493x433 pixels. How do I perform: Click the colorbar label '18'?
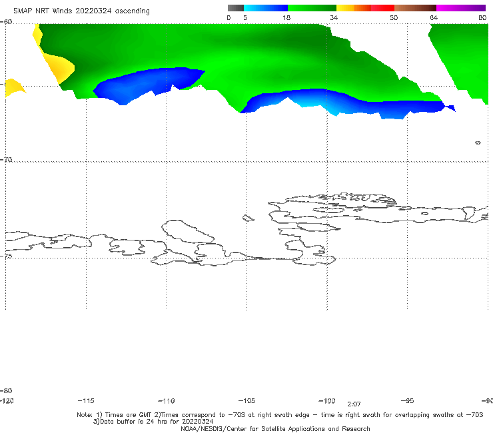(286, 18)
